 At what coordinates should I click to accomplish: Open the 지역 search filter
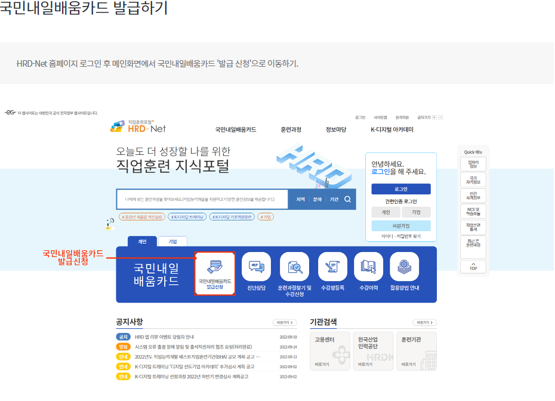point(301,199)
